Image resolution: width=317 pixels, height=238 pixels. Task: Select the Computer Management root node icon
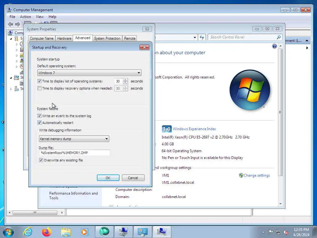(10, 33)
